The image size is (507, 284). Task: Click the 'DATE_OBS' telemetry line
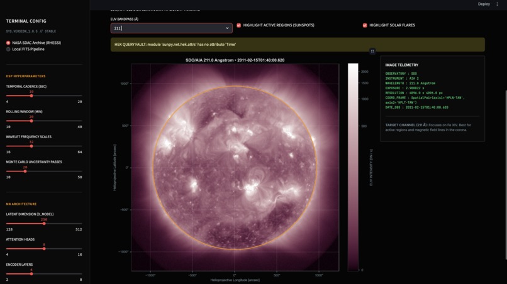point(416,107)
